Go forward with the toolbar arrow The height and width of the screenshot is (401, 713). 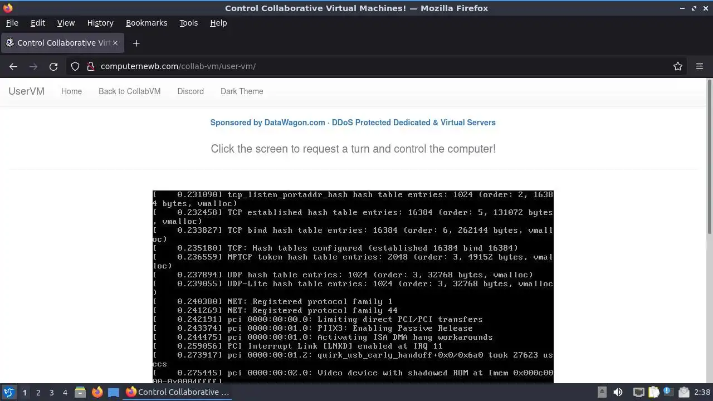click(x=33, y=66)
